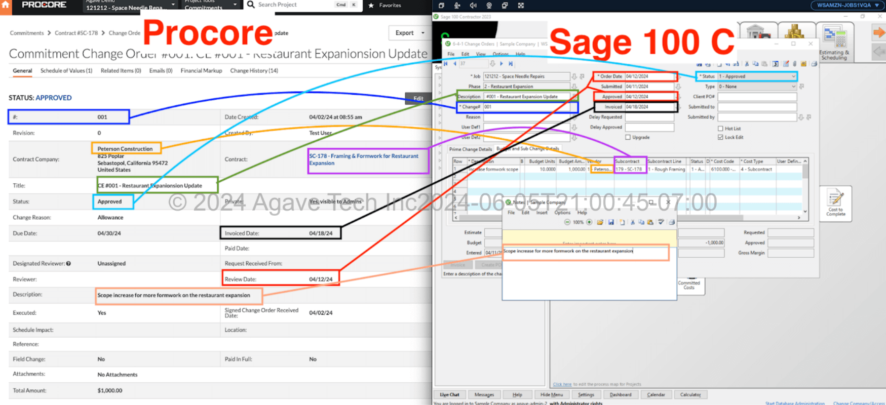Click the Designated Reviewer help icon
This screenshot has height=405, width=886.
(x=68, y=263)
